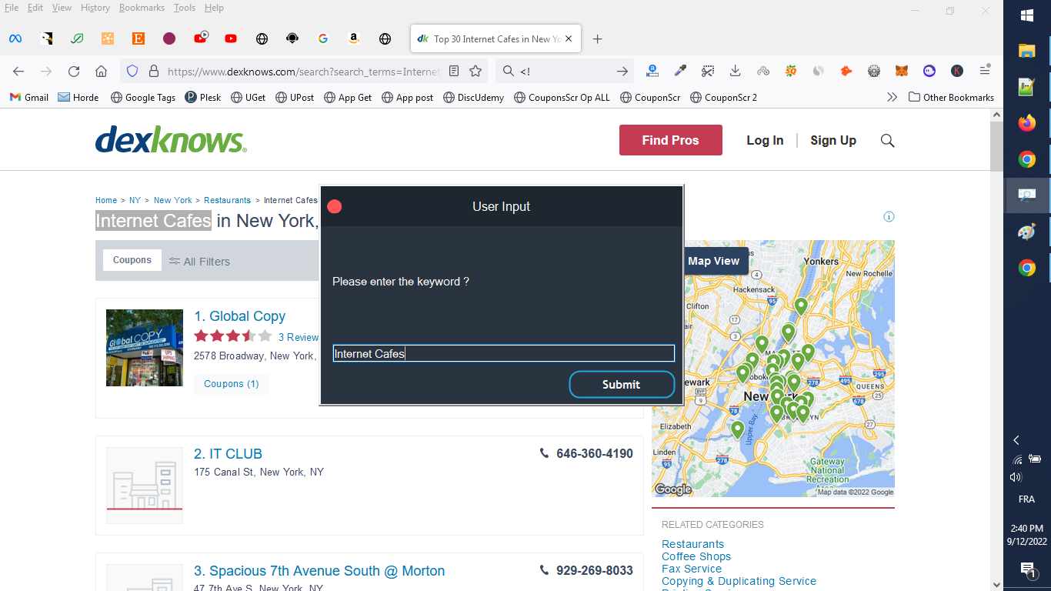Submit the keyword dialog
The height and width of the screenshot is (591, 1051).
tap(621, 384)
